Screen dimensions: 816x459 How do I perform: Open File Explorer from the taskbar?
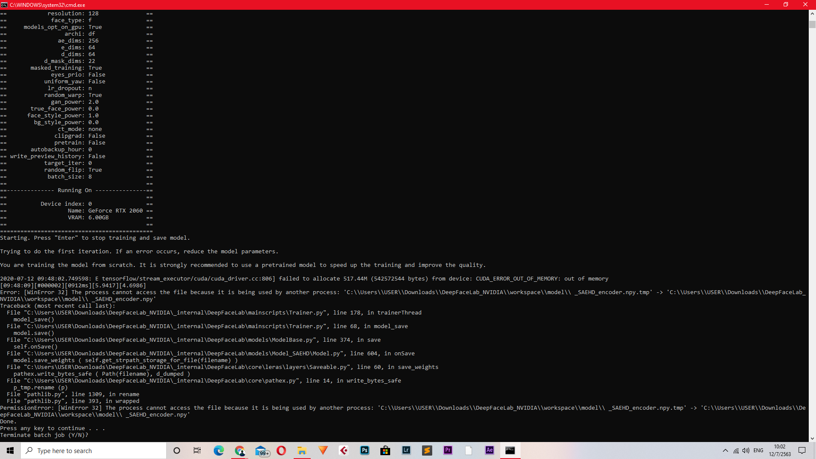[x=303, y=450]
